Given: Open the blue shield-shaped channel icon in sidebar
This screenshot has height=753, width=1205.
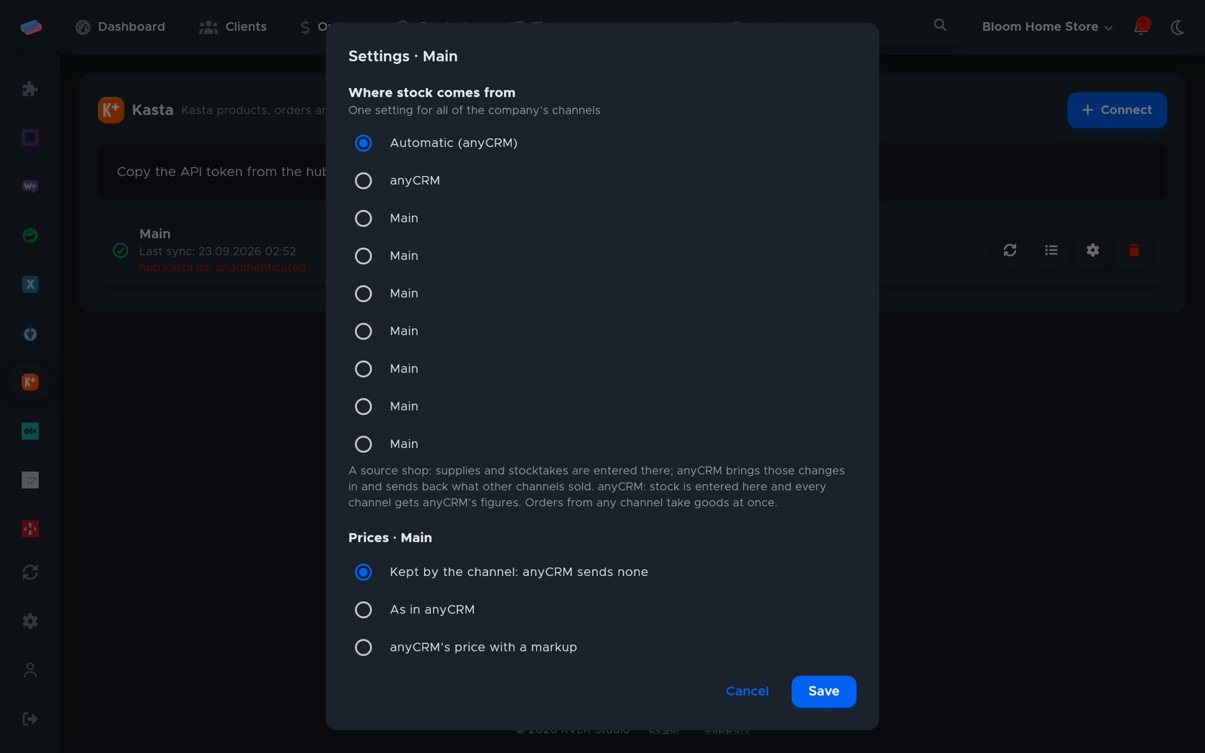Looking at the screenshot, I should [30, 334].
